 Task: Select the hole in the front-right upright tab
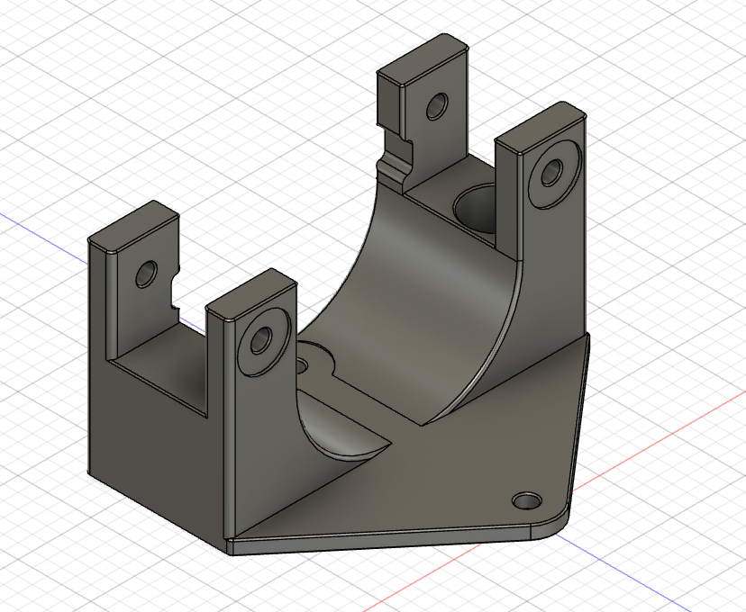pos(262,340)
